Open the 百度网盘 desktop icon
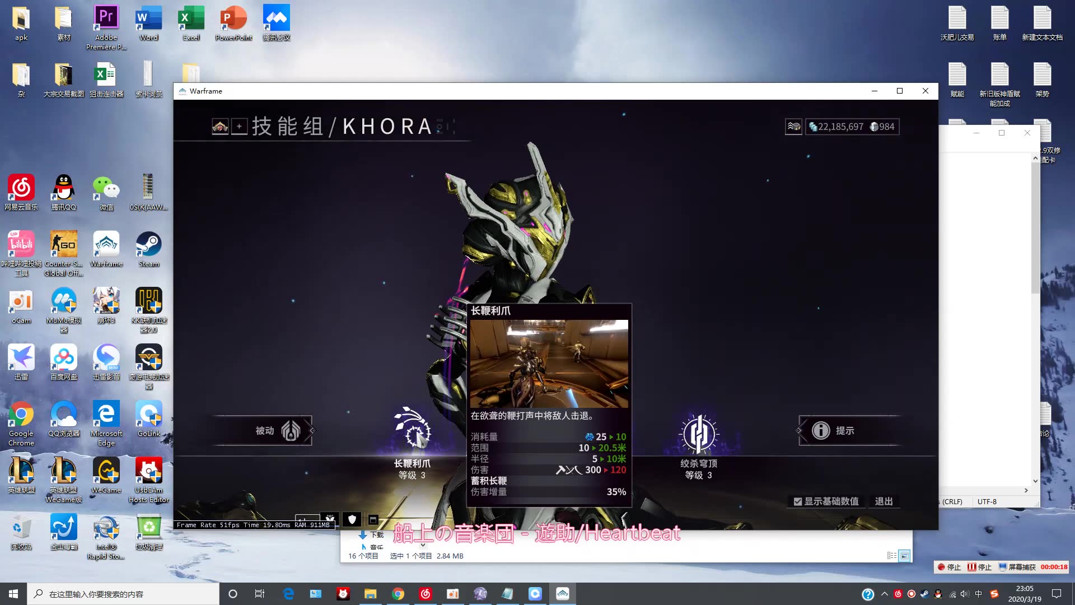1075x605 pixels. [x=63, y=362]
